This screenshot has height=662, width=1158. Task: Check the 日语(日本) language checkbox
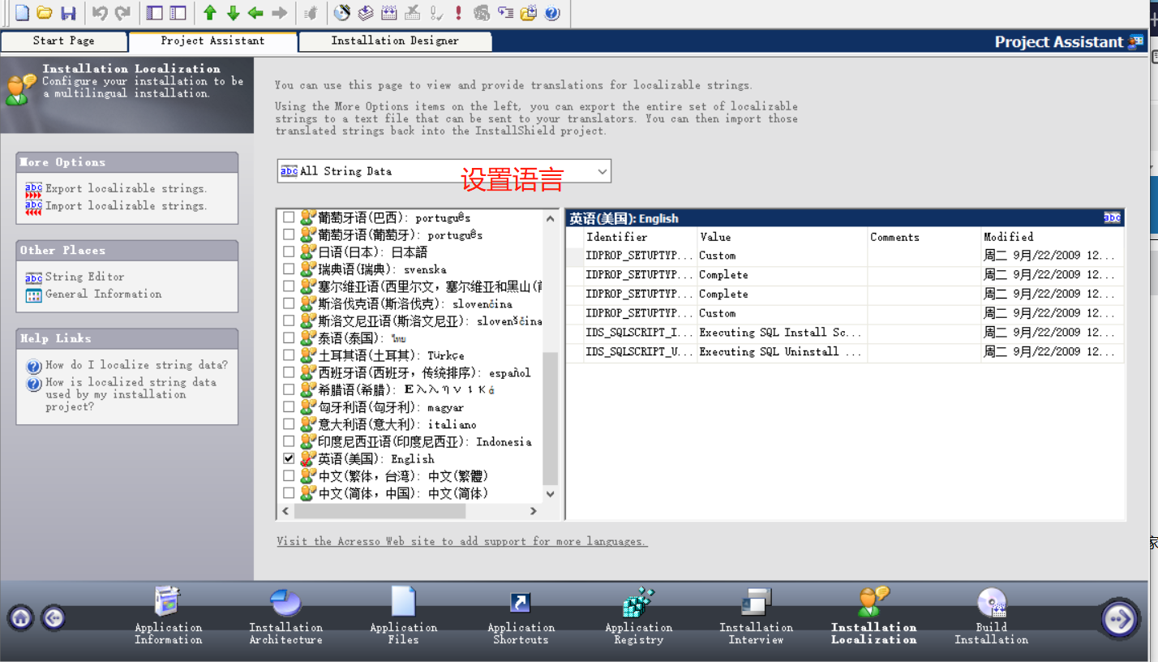coord(289,251)
